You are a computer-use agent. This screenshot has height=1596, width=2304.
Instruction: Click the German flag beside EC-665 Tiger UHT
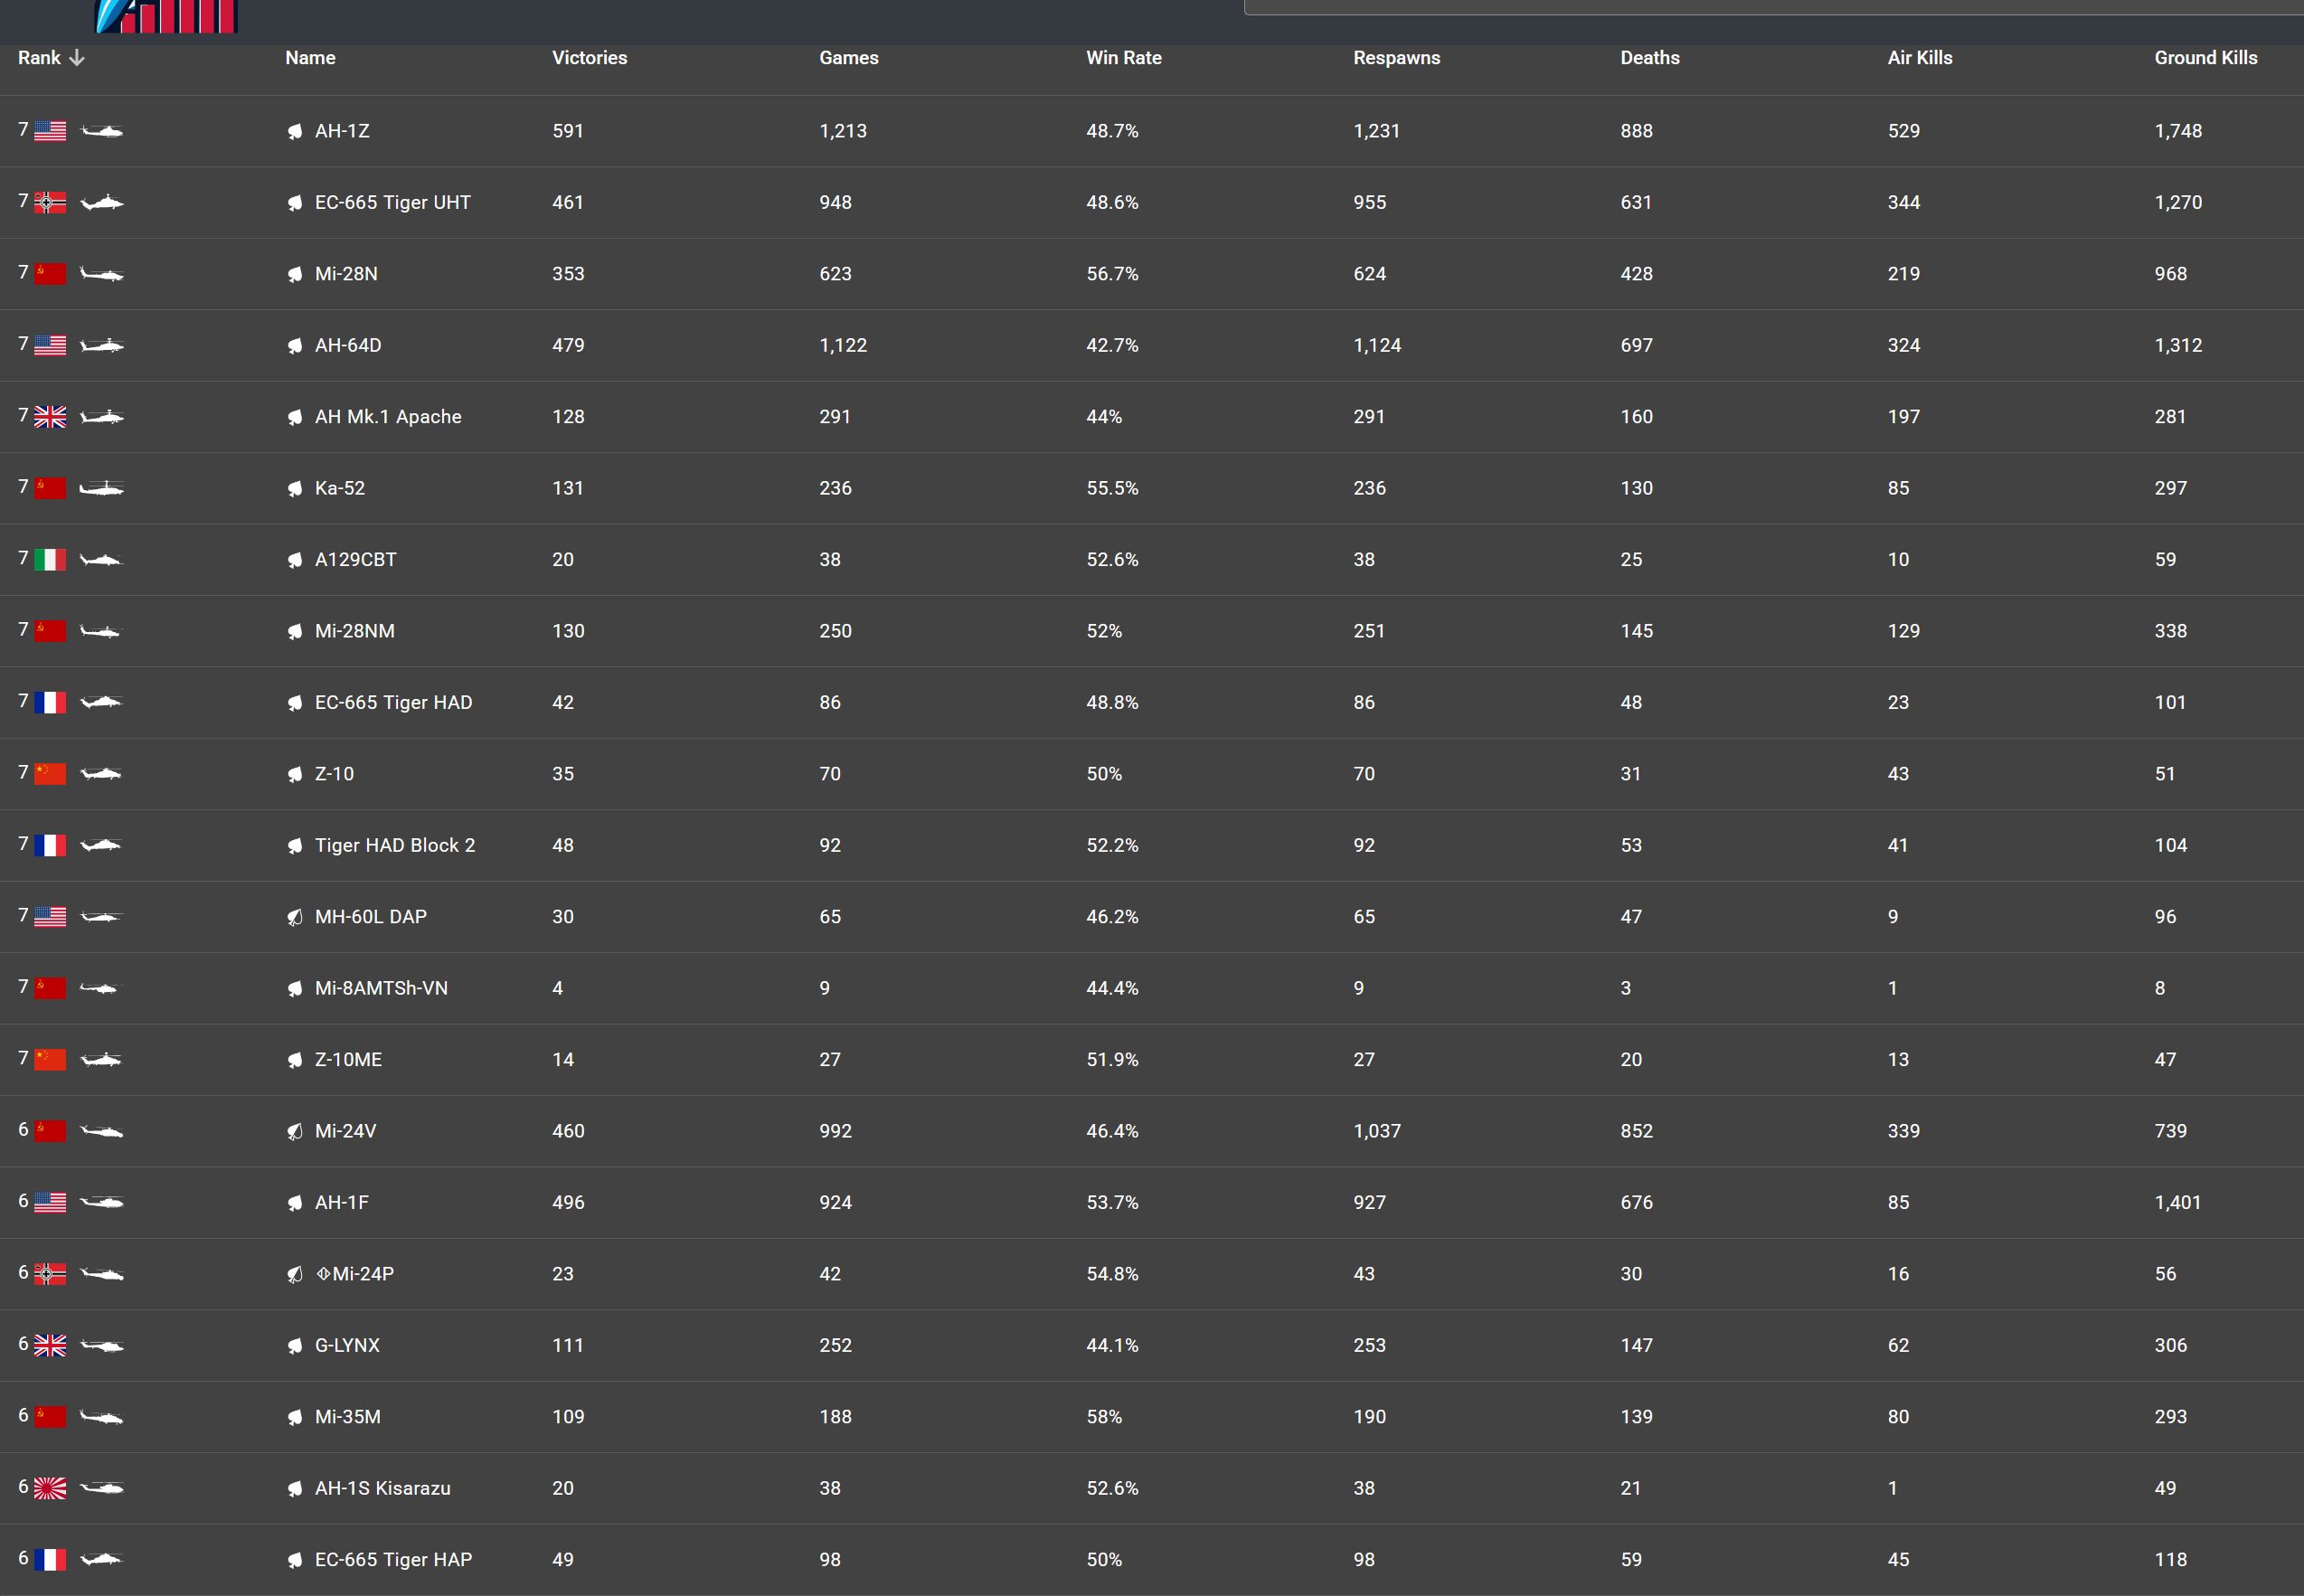click(50, 203)
